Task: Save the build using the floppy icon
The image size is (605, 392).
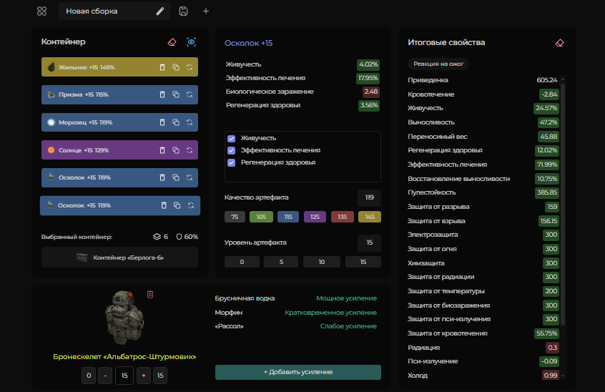Action: (x=183, y=11)
